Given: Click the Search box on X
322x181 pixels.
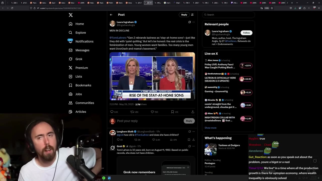Looking at the screenshot, I should click(x=228, y=15).
